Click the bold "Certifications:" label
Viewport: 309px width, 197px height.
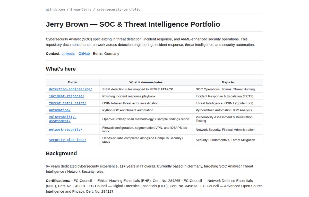point(58,181)
